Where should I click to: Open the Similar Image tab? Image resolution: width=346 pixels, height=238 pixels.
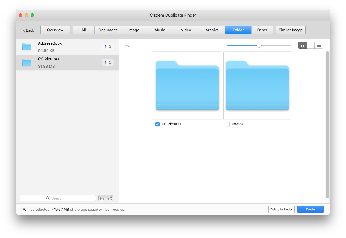pos(291,30)
